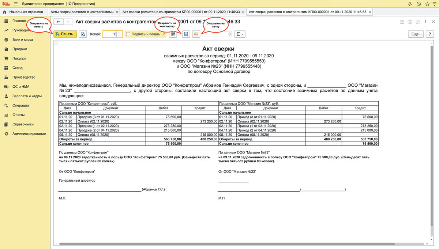Click the Акт сверки document heading
This screenshot has height=249, width=439.
coord(218,49)
